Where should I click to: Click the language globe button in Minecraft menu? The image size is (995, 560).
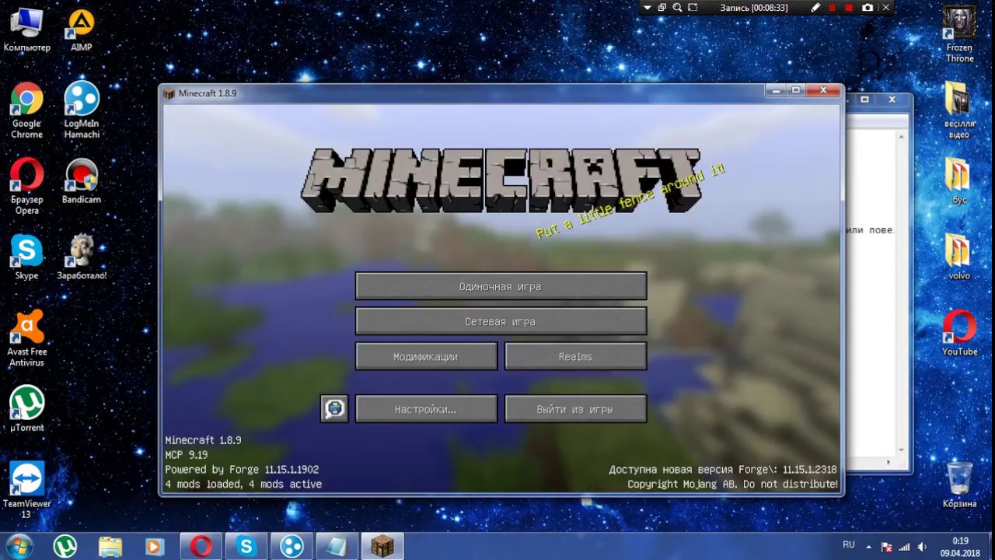pyautogui.click(x=334, y=408)
